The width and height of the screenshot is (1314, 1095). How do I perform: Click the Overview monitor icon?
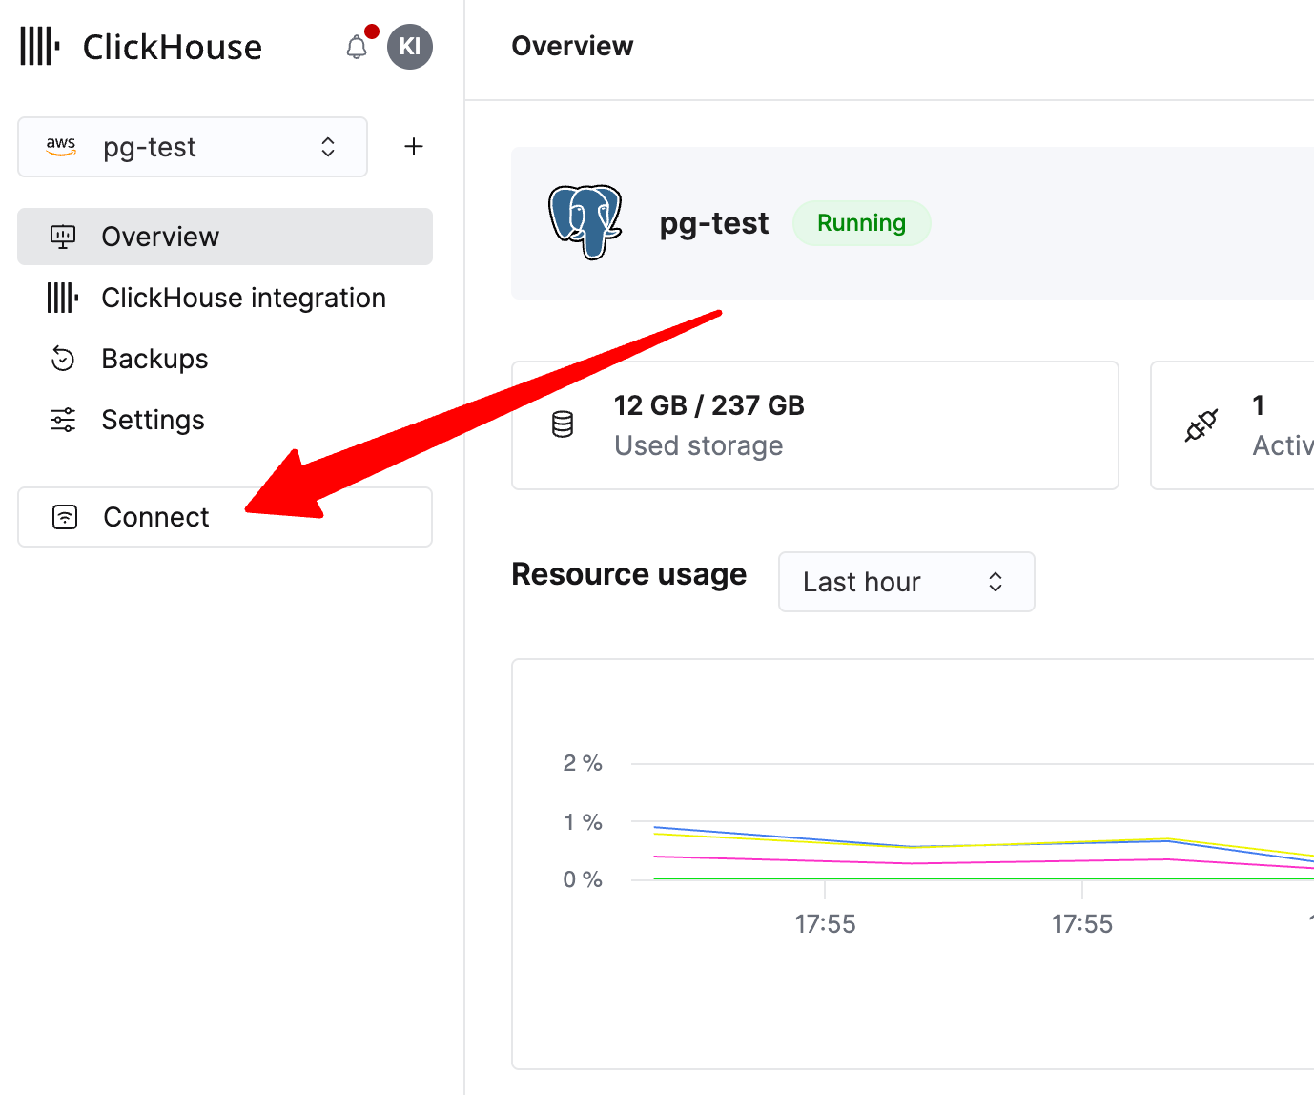[x=62, y=236]
